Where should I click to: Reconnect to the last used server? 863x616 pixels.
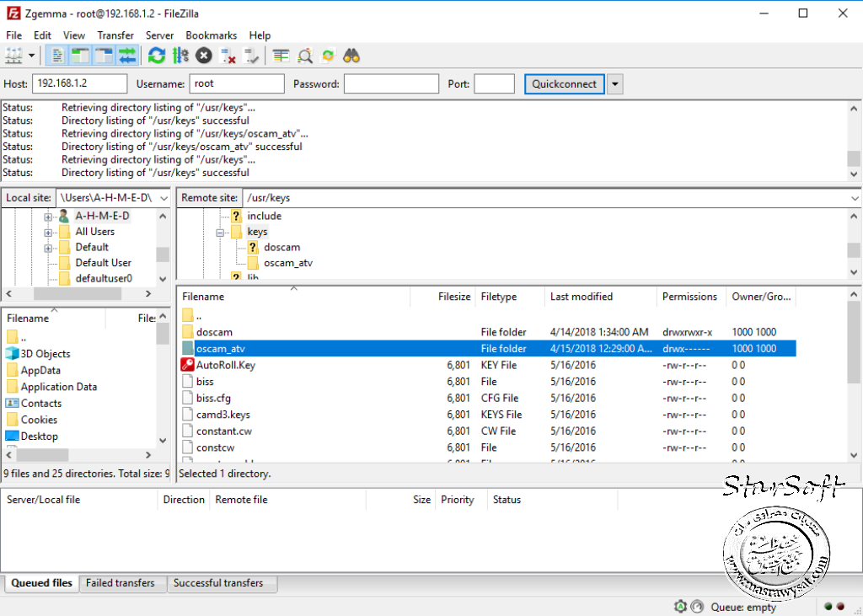coord(251,56)
